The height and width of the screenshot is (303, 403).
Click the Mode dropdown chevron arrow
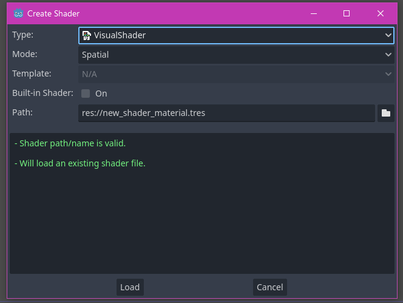pos(388,55)
